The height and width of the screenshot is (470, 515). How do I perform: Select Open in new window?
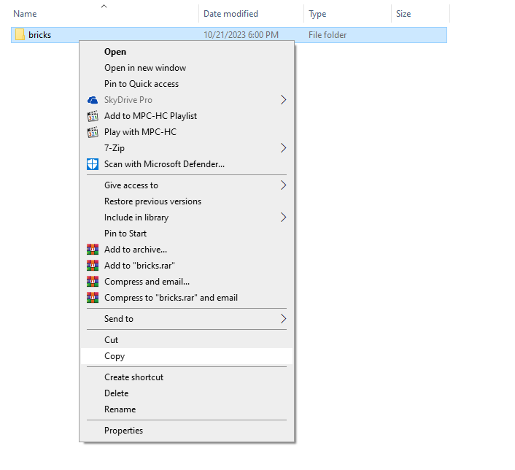click(187, 68)
